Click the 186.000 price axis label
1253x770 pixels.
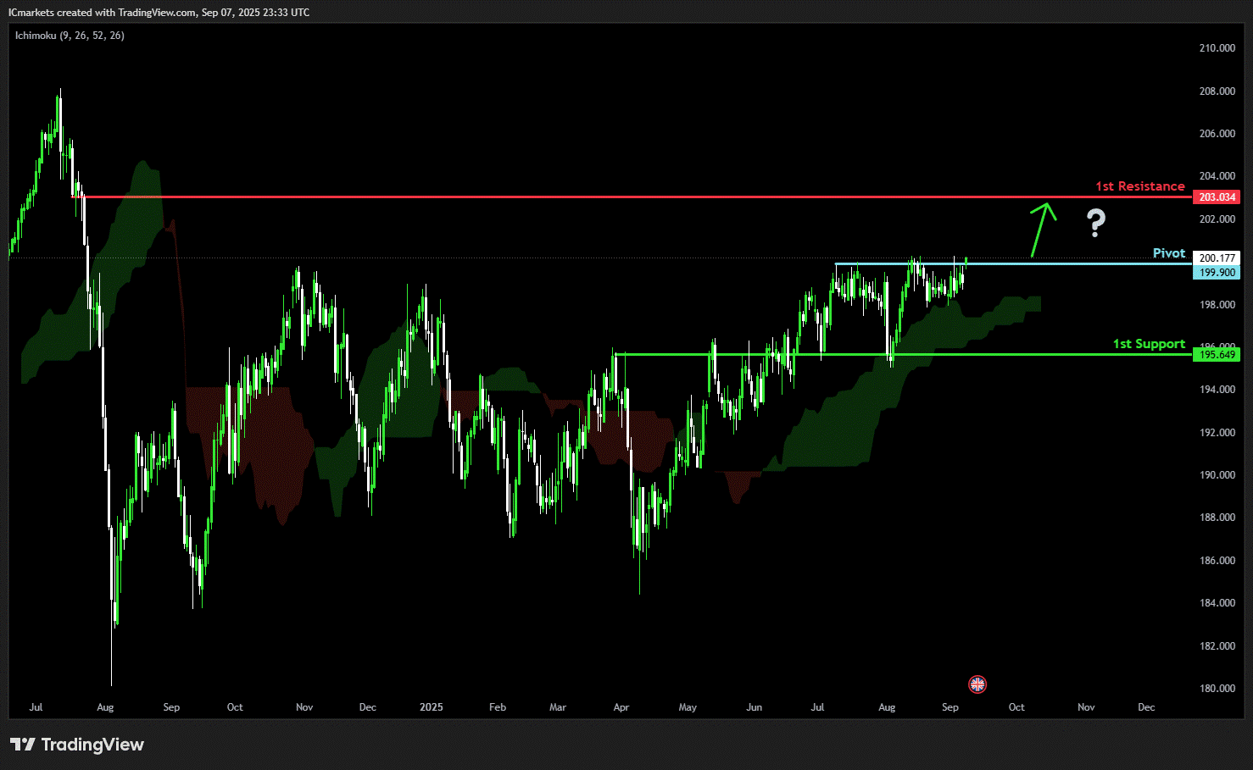point(1217,561)
